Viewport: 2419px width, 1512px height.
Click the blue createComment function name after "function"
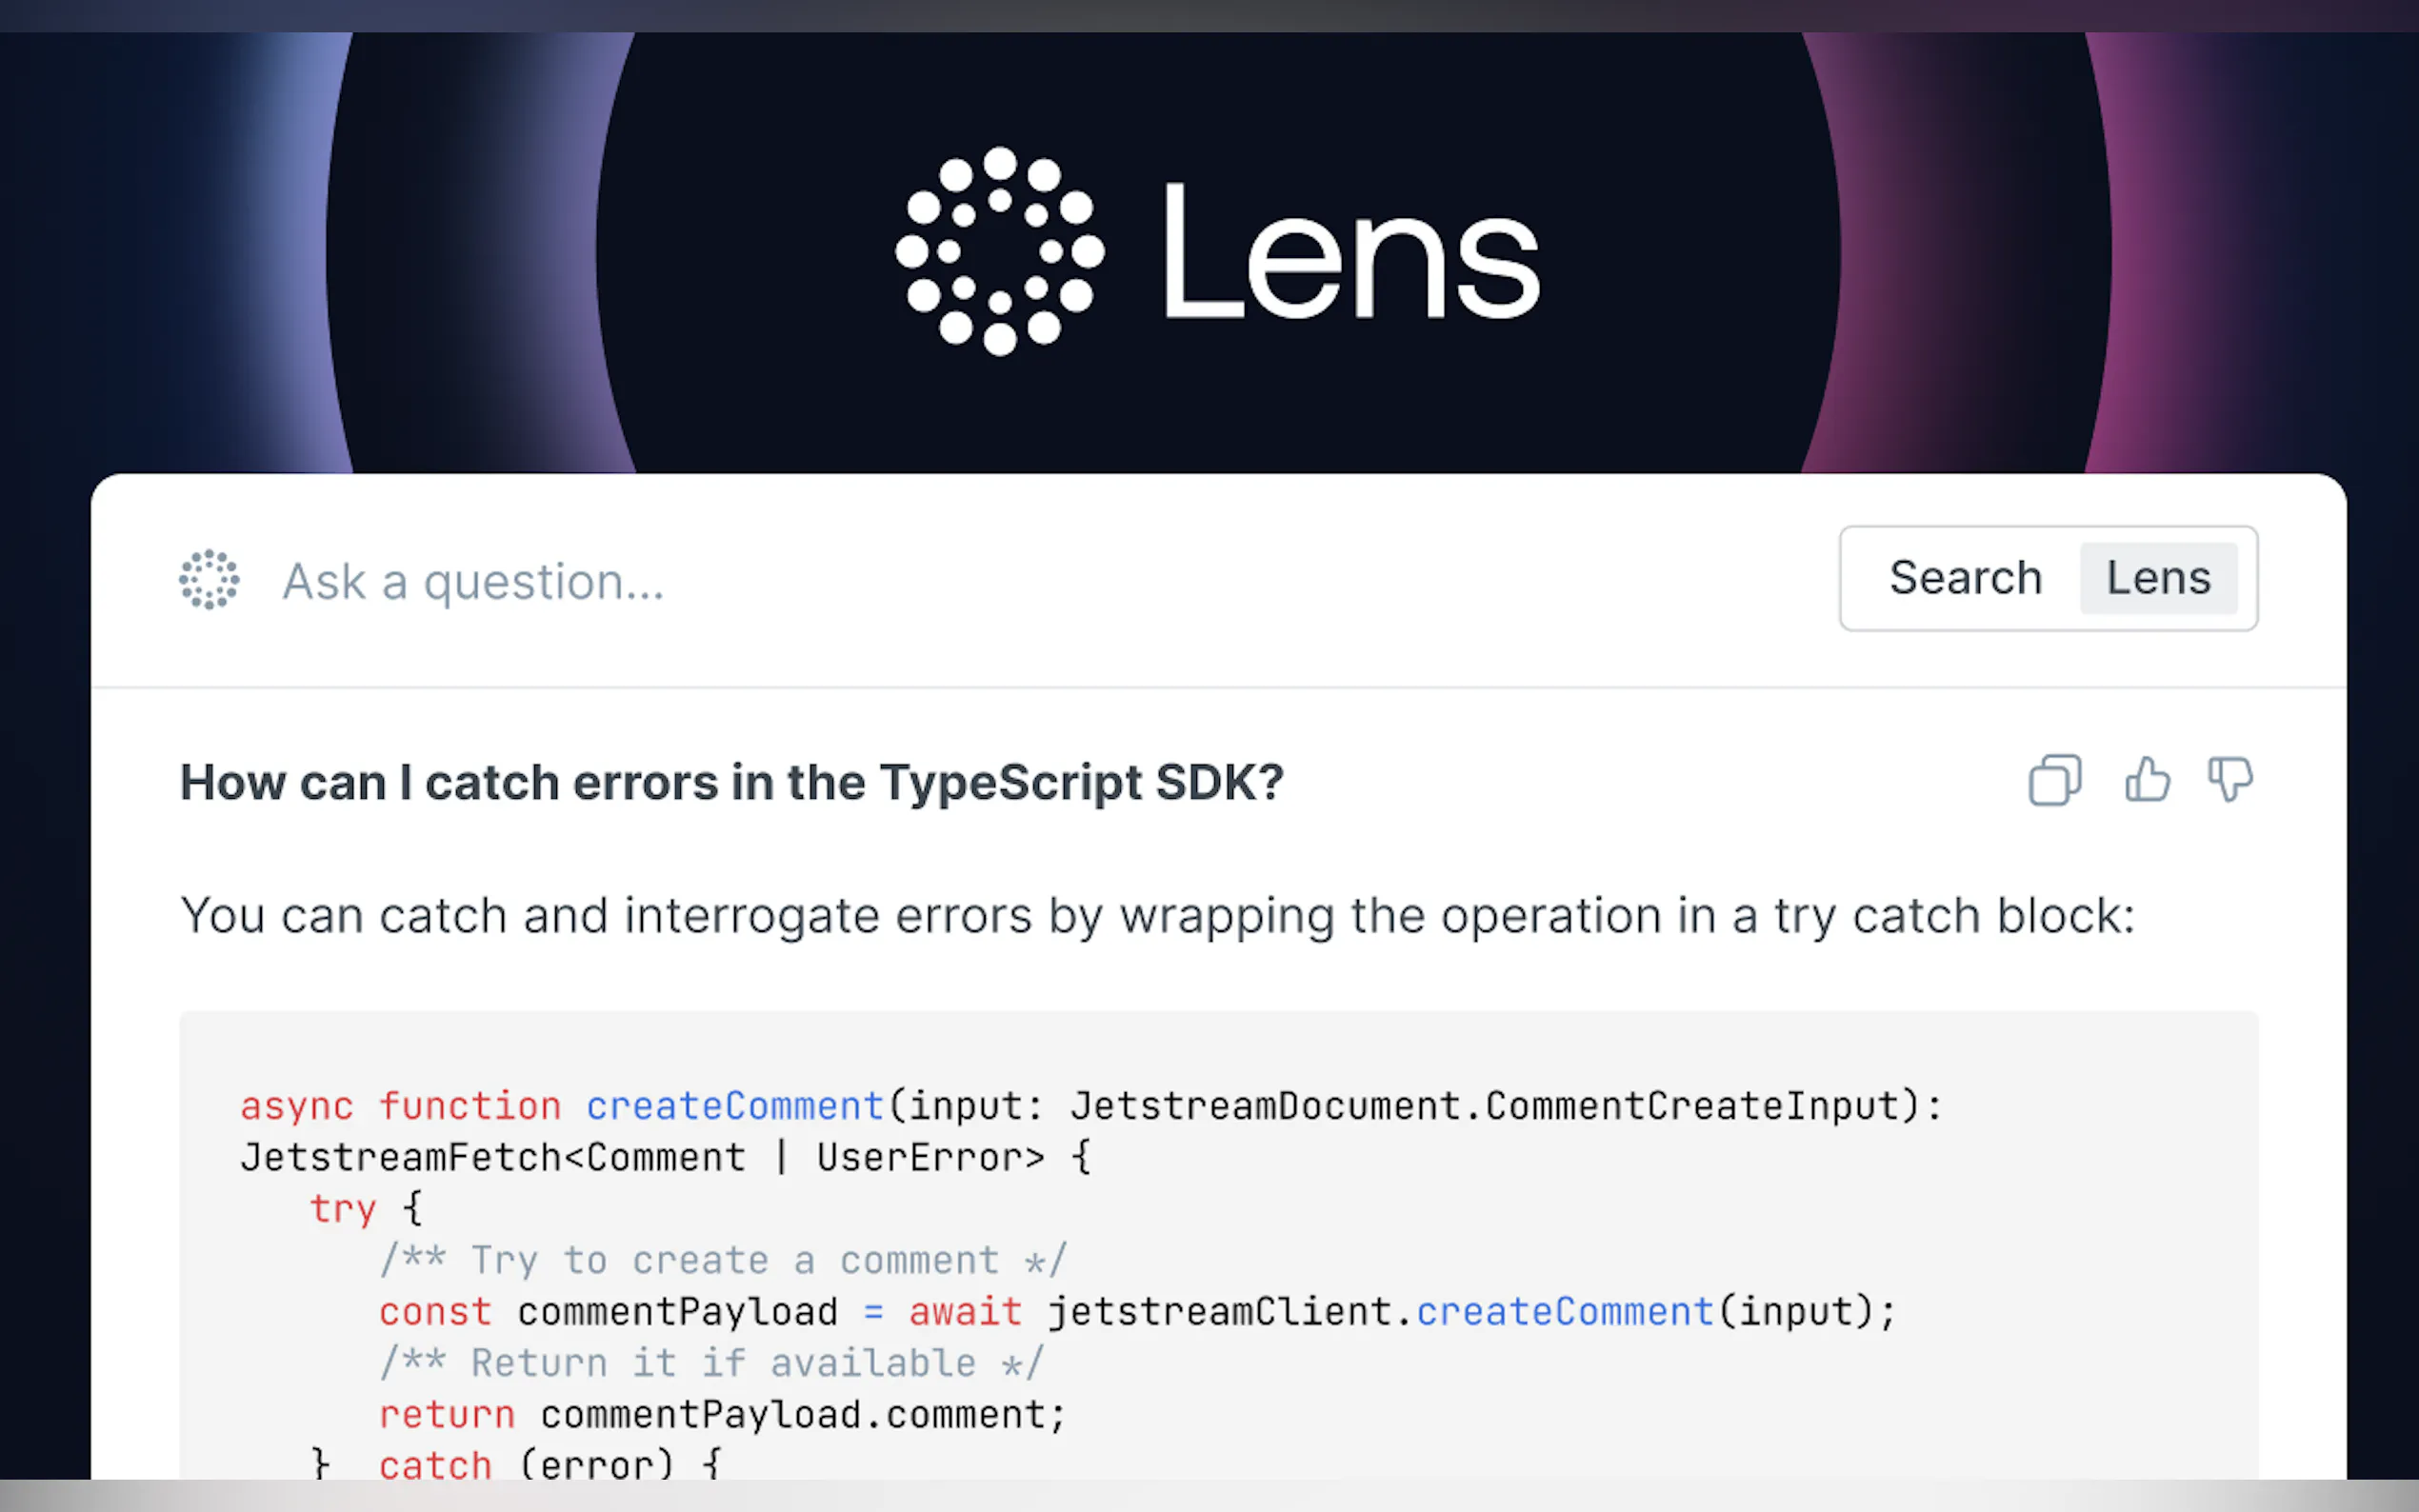pos(734,1106)
